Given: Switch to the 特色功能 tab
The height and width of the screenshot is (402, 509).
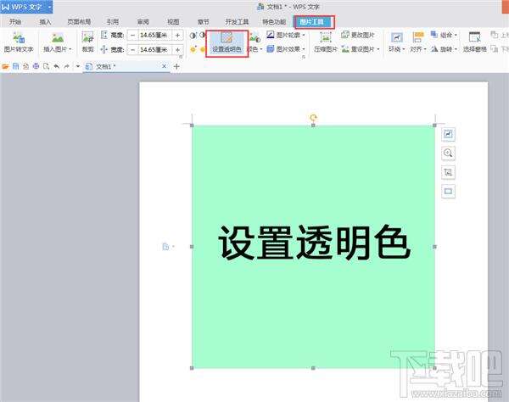Looking at the screenshot, I should (274, 22).
